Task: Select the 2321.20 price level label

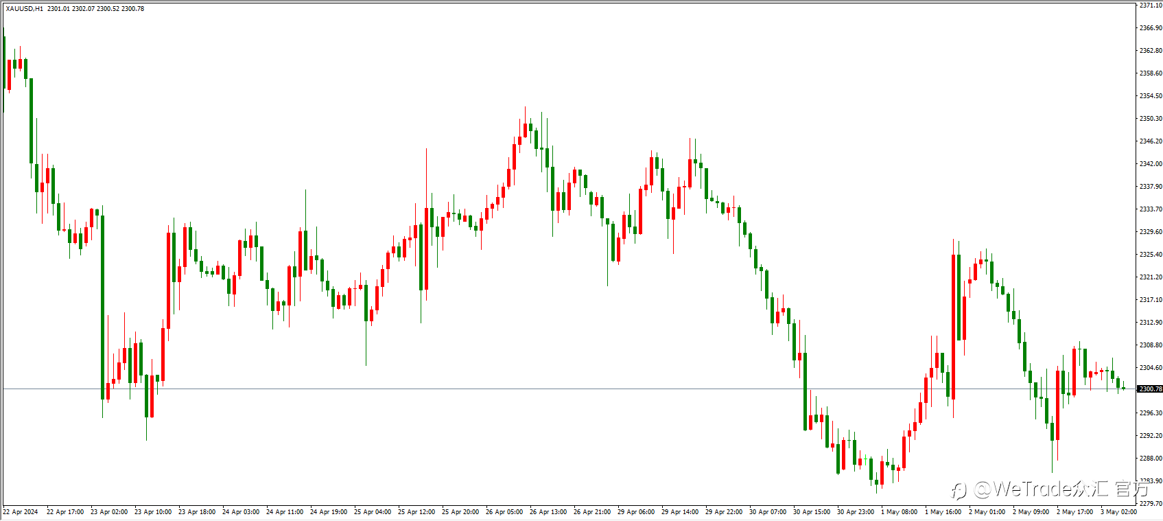Action: coord(1151,277)
